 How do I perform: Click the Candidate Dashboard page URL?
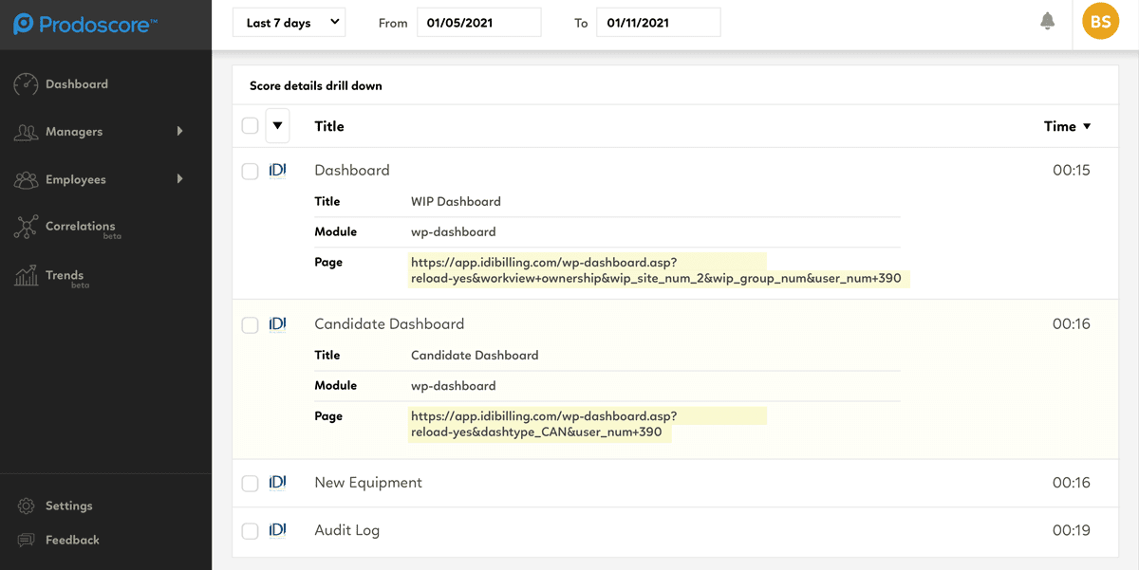click(x=542, y=423)
